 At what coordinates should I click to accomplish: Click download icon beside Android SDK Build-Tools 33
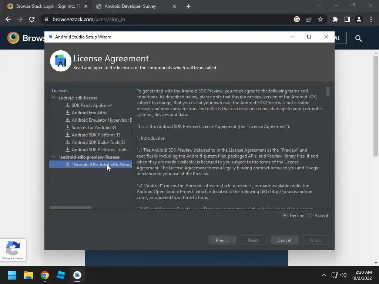coord(68,142)
